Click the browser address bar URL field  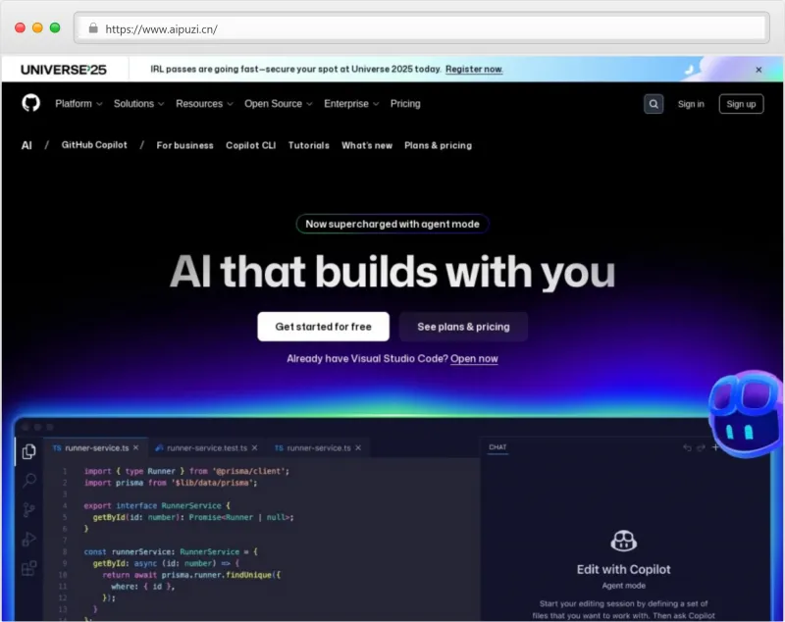click(422, 28)
